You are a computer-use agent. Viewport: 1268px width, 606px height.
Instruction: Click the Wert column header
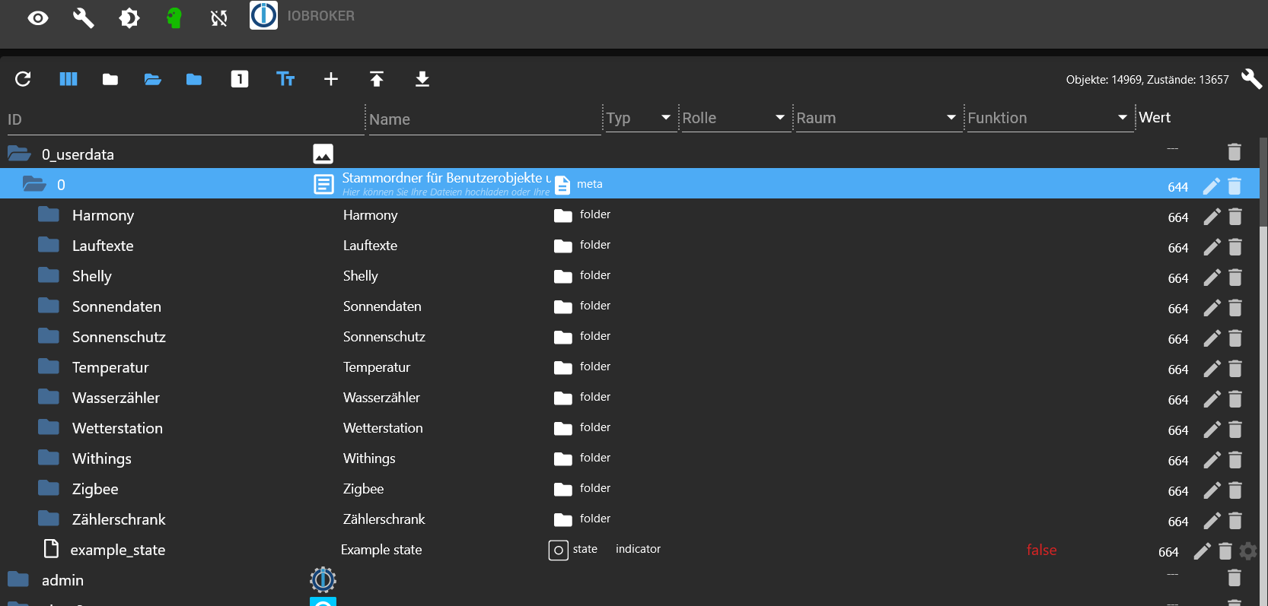(1155, 117)
